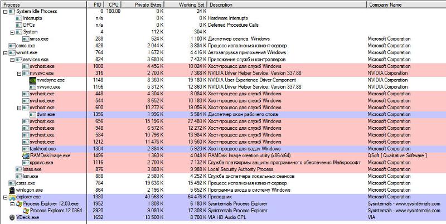Sort by the CPU column header

coord(113,4)
